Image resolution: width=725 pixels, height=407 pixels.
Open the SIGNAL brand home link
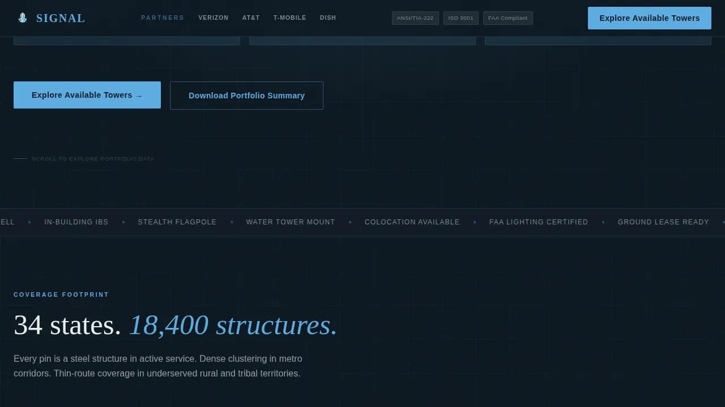pyautogui.click(x=50, y=18)
